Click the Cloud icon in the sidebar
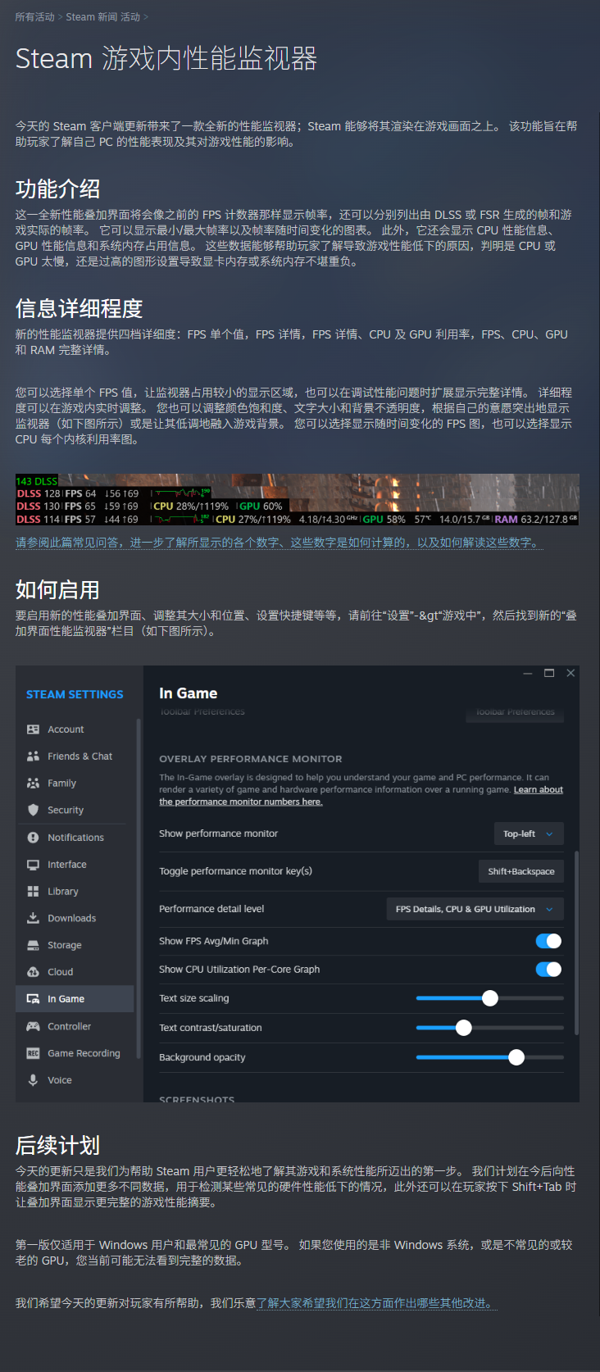Screen dimensions: 600x1372 [x=33, y=972]
